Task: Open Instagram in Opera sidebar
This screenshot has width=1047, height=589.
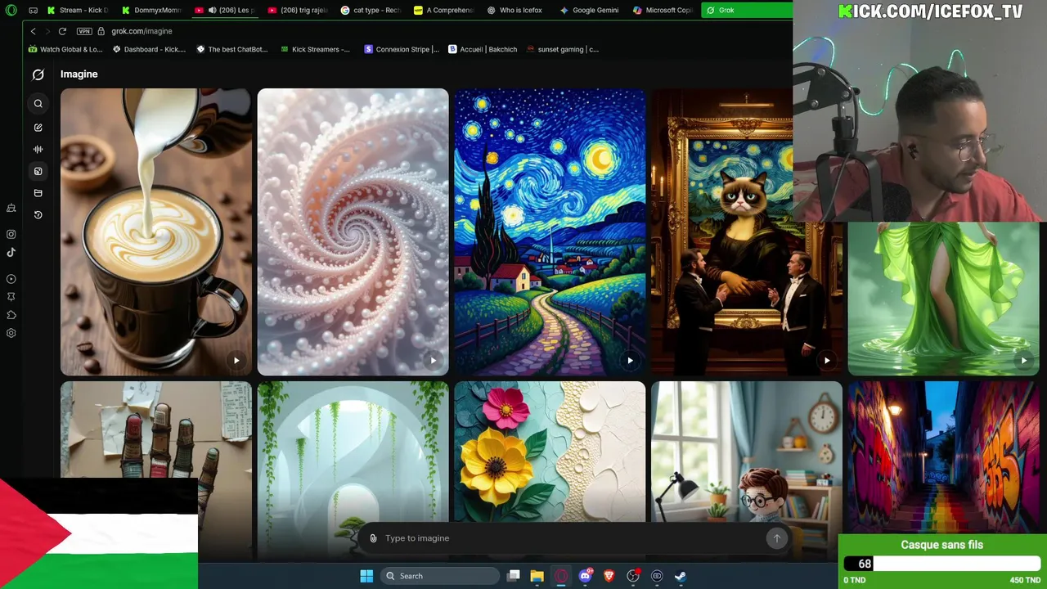Action: click(11, 234)
